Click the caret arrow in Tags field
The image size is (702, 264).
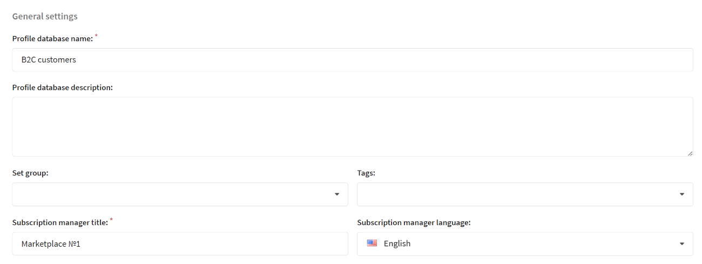pyautogui.click(x=682, y=194)
